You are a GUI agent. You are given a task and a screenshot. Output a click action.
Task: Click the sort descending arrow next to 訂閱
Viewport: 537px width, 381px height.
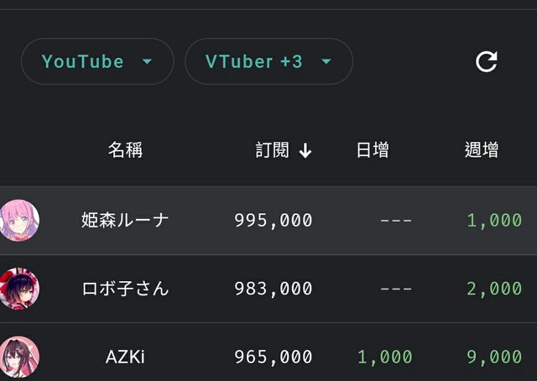click(x=305, y=151)
